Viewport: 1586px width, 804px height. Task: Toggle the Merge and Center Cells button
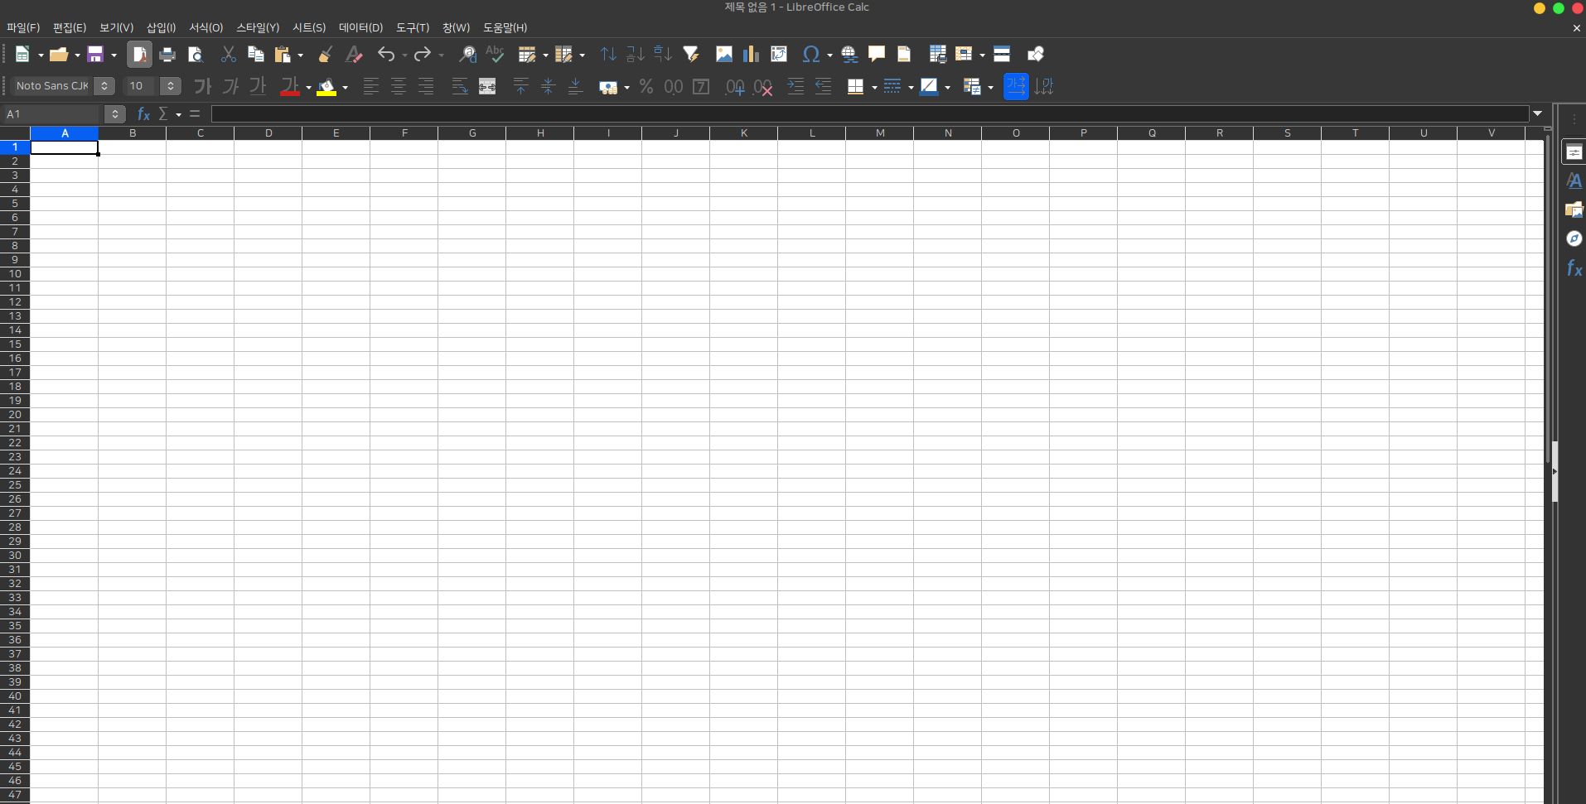pos(487,86)
